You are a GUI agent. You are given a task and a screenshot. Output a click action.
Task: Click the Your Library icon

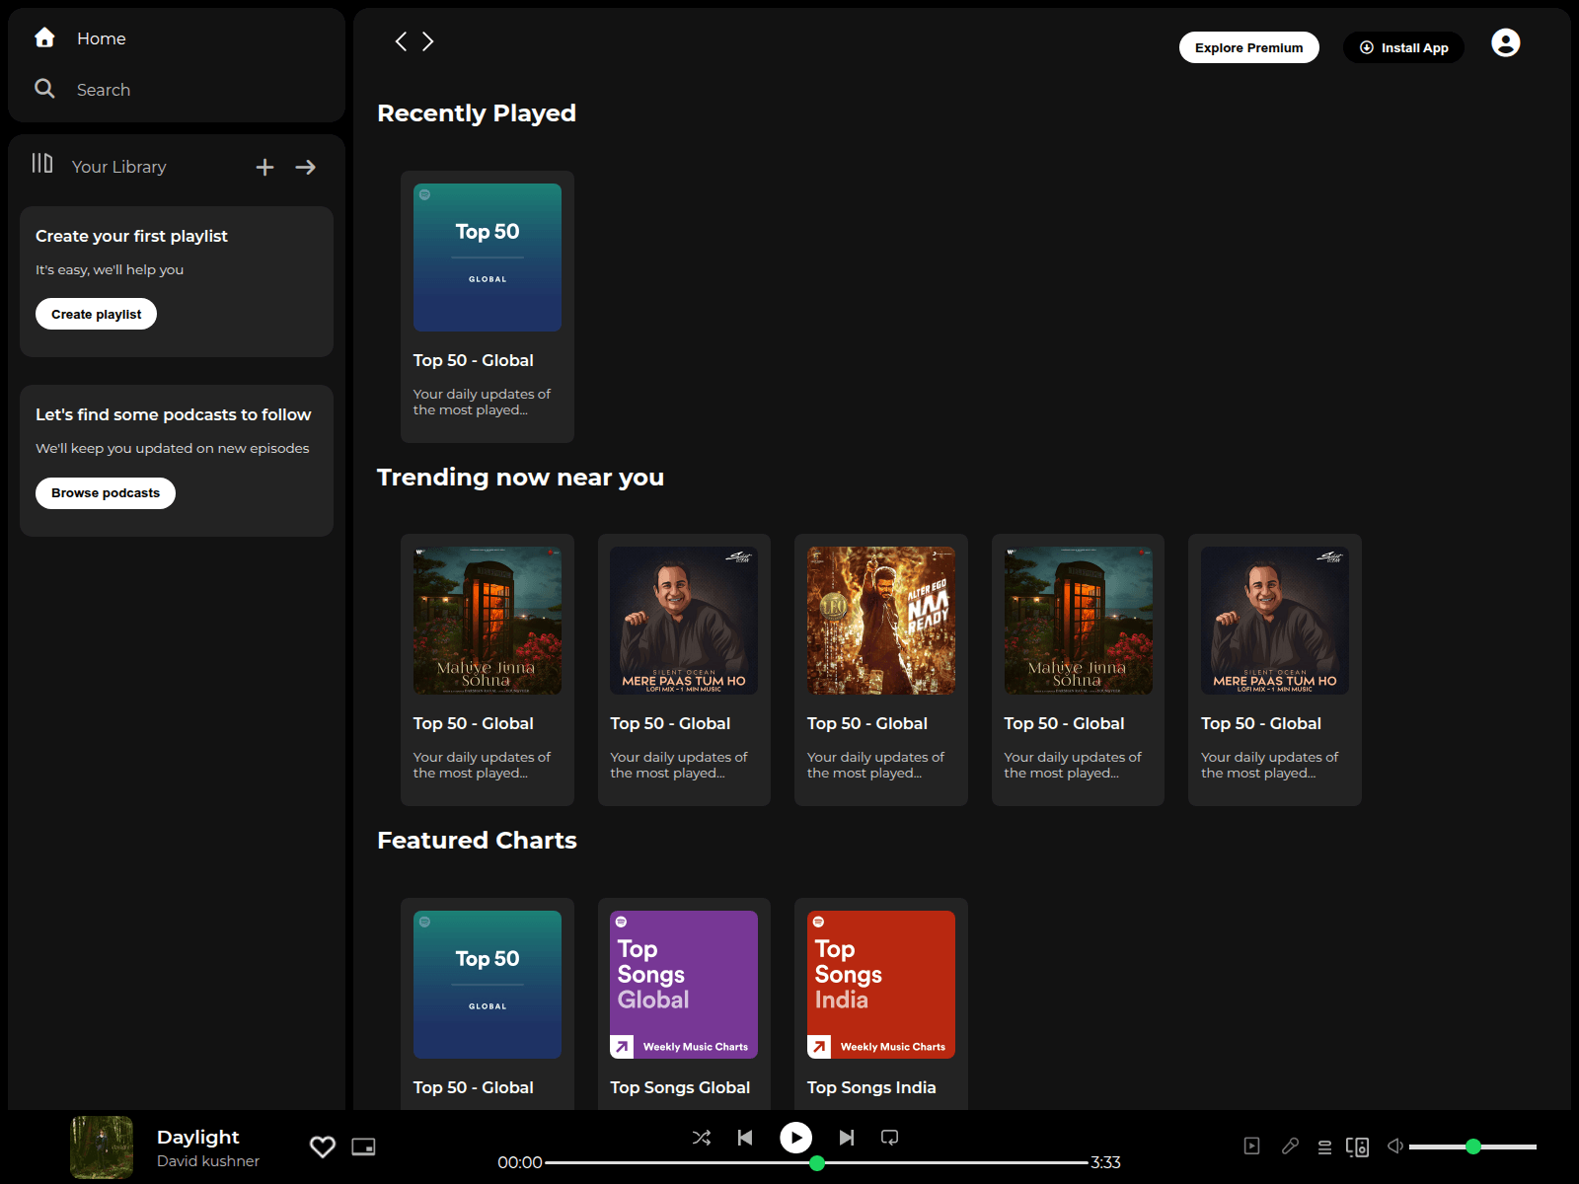[41, 164]
